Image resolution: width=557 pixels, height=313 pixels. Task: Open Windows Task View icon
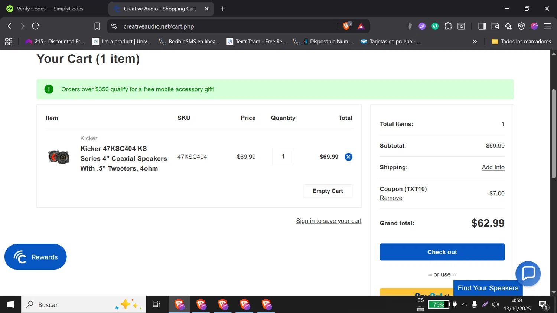click(x=157, y=304)
